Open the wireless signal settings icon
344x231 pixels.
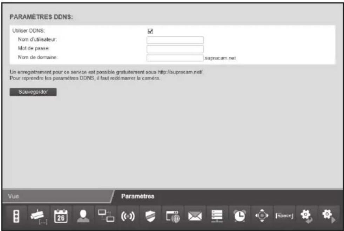point(128,216)
